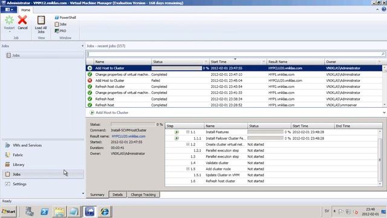387x218 pixels.
Task: Click the steps list vertical scrollbar
Action: click(x=380, y=157)
